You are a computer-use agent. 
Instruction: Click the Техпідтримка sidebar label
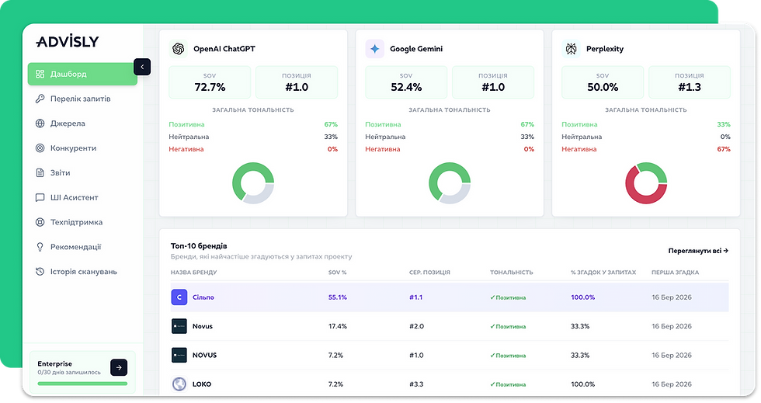point(77,222)
